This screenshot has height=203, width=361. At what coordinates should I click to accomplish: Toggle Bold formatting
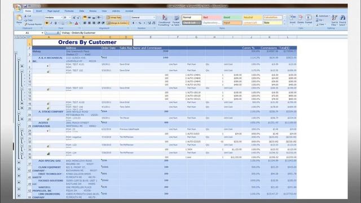pos(47,23)
